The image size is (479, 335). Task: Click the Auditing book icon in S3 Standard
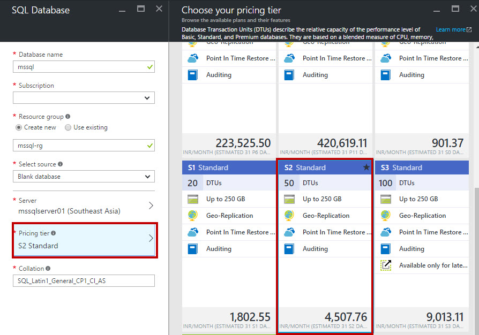coord(386,249)
